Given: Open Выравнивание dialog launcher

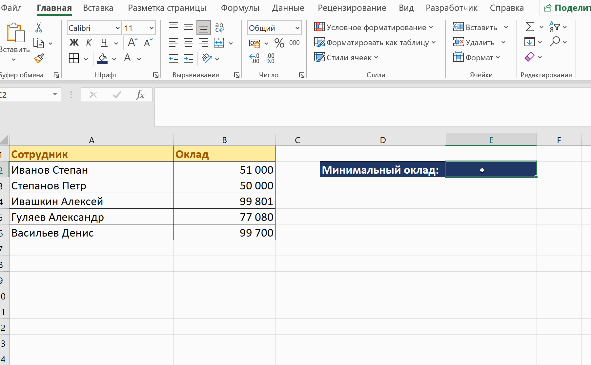Looking at the screenshot, I should [236, 75].
